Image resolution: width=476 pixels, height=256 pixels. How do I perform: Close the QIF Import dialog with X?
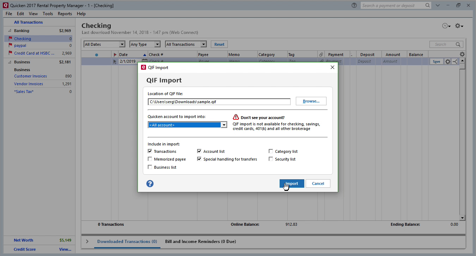pos(332,67)
